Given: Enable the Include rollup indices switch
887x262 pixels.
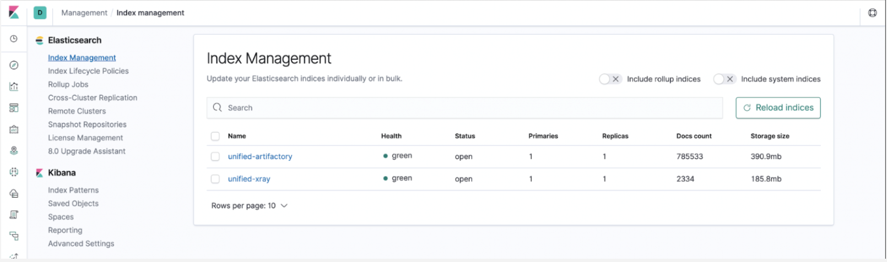Looking at the screenshot, I should [610, 79].
